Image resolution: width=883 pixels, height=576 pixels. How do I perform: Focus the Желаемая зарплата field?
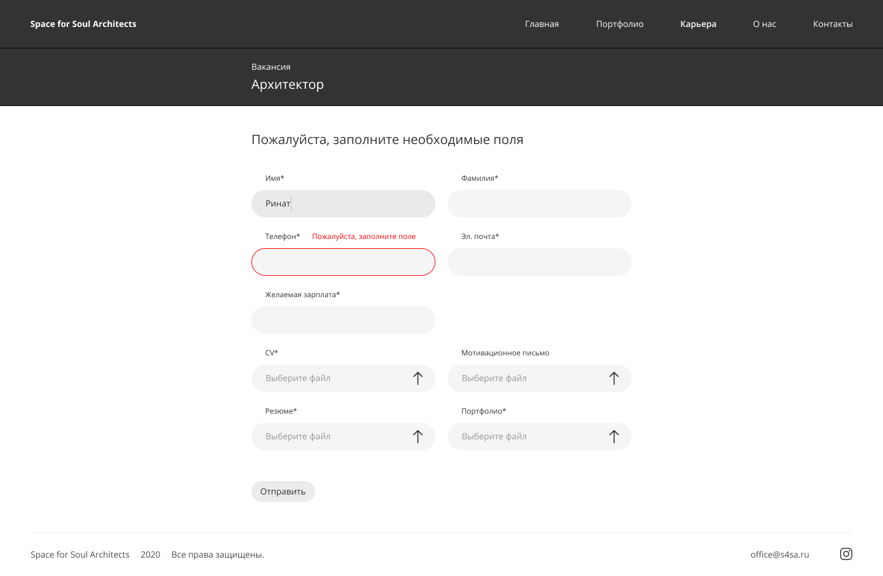pos(343,320)
